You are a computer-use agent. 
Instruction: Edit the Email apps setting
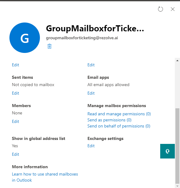[91, 93]
